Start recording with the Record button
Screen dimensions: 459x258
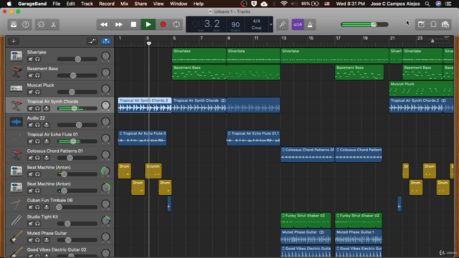point(163,24)
